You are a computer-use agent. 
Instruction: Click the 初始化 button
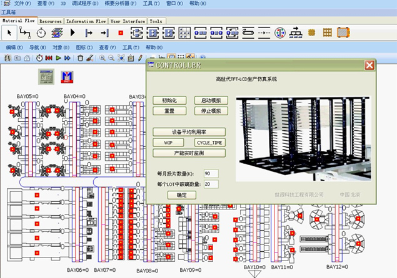169,100
